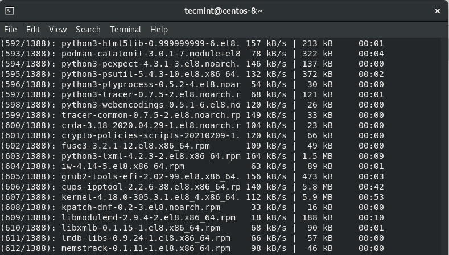Click the crypto-policies-scripts line
449x255 pixels.
(151, 135)
